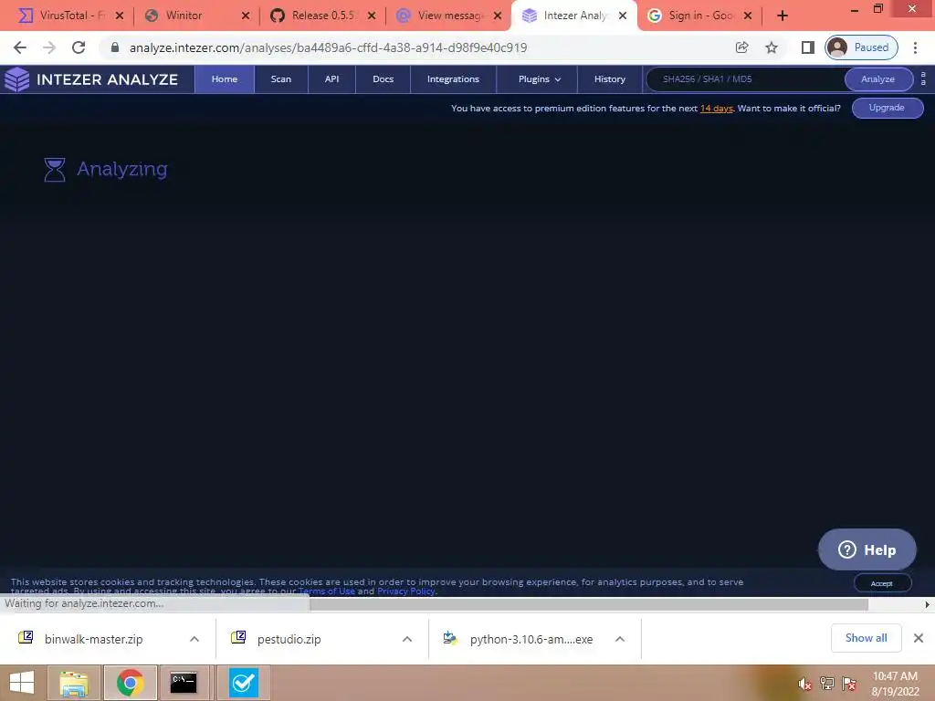Screen dimensions: 935x701
Task: Open the Integrations nav item
Action: (x=453, y=79)
